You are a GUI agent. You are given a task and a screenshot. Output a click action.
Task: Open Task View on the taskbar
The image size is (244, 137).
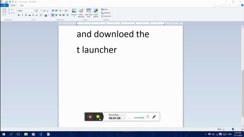point(18,134)
